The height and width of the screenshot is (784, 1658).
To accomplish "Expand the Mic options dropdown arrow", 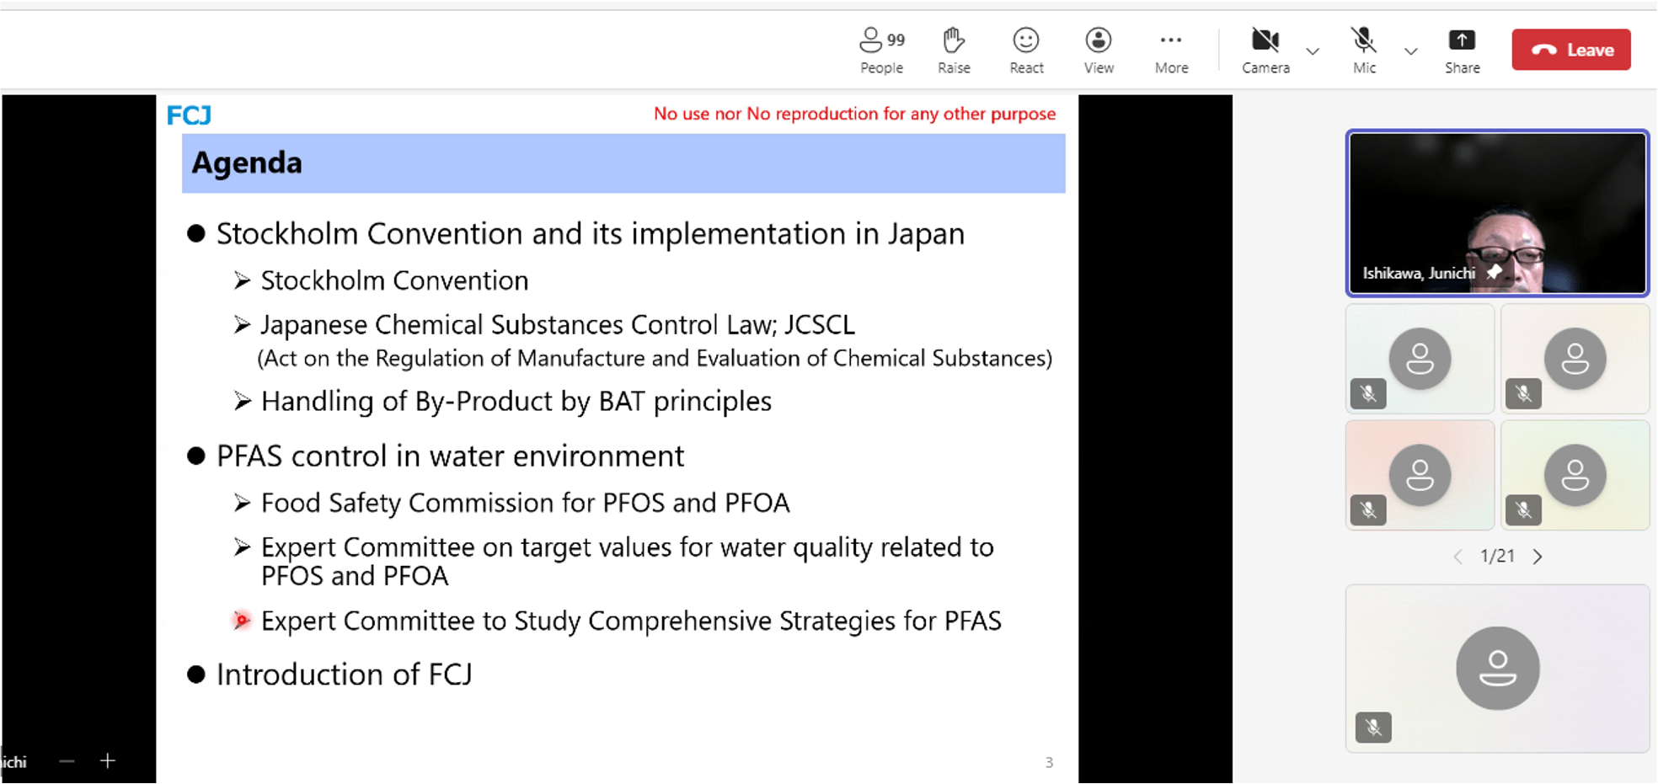I will (x=1411, y=51).
